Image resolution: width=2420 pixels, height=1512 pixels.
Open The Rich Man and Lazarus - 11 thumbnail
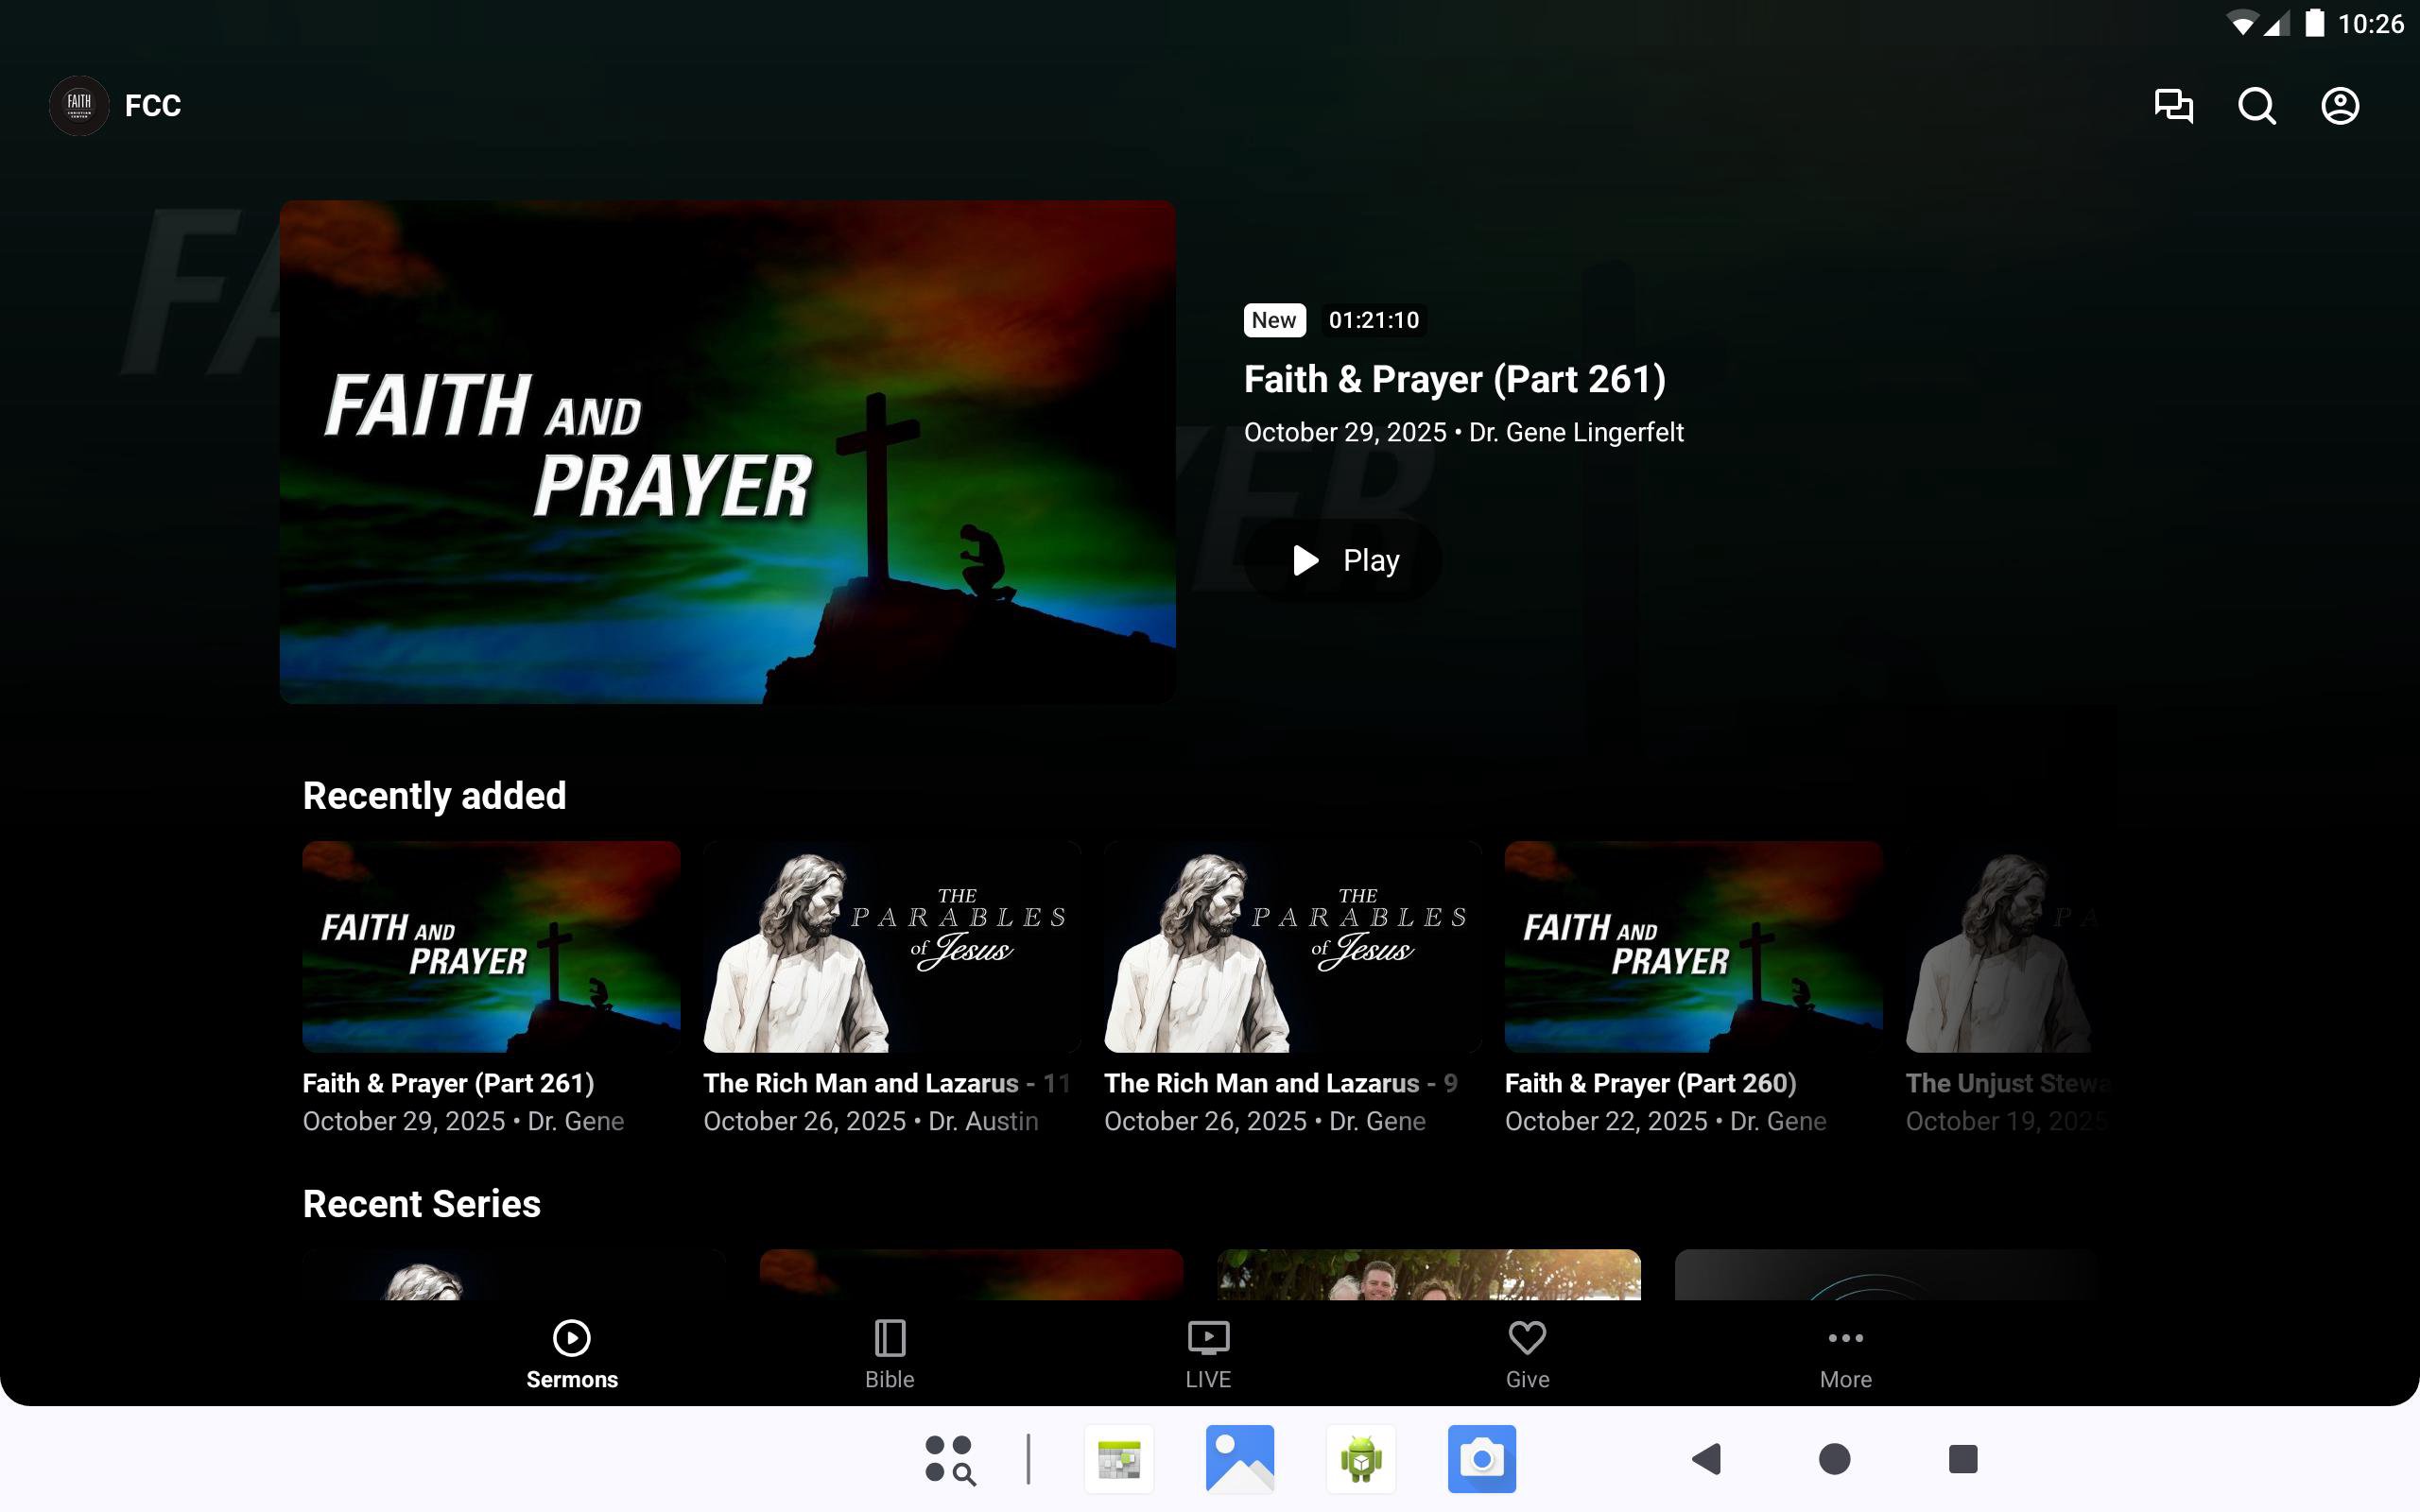891,946
